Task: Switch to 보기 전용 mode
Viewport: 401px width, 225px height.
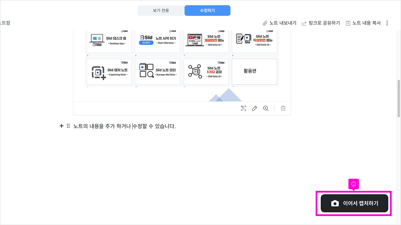Action: click(161, 10)
